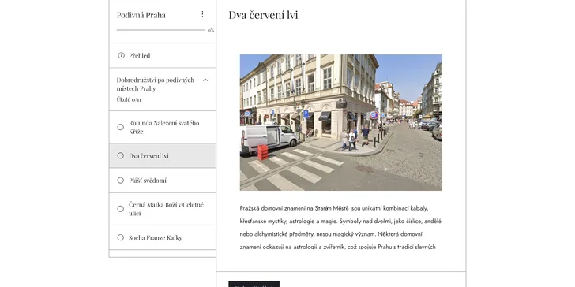Click the paragraph starting Pražská domovní znamení
This screenshot has height=287, width=575.
(340, 227)
